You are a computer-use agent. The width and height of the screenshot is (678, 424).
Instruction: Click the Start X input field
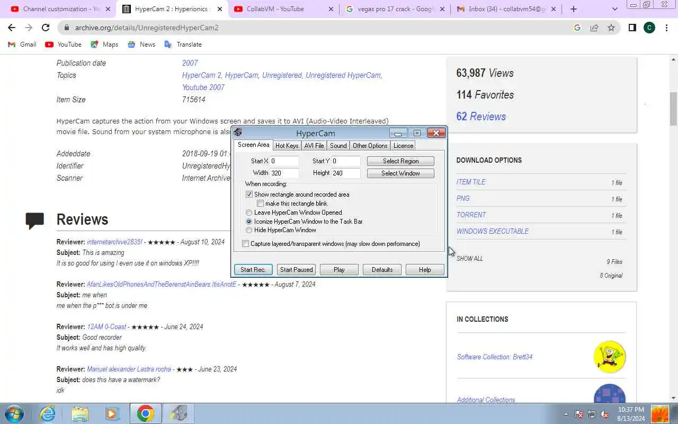point(284,161)
